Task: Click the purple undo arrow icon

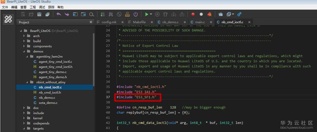Action: click(59, 14)
